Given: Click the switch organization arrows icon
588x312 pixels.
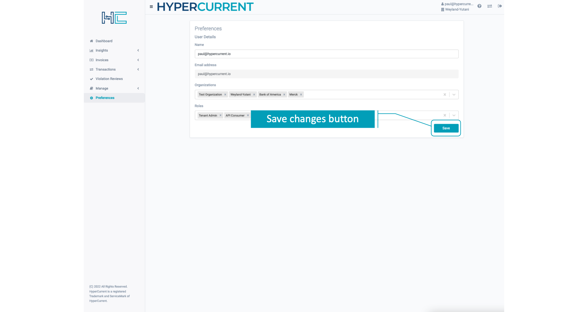Looking at the screenshot, I should point(490,6).
